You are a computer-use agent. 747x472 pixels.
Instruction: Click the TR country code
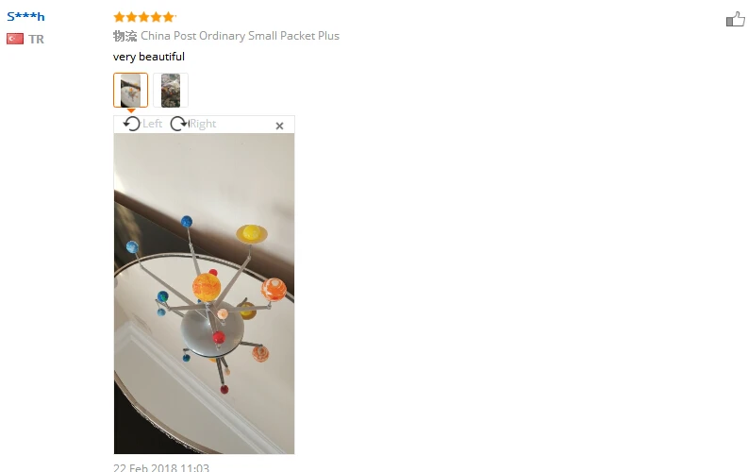click(x=36, y=39)
